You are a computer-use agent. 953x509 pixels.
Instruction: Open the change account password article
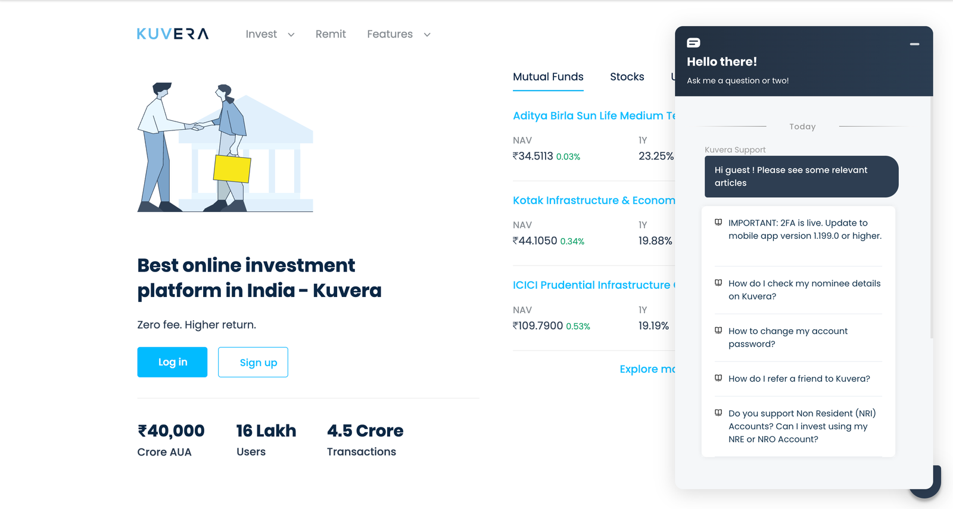(x=787, y=338)
